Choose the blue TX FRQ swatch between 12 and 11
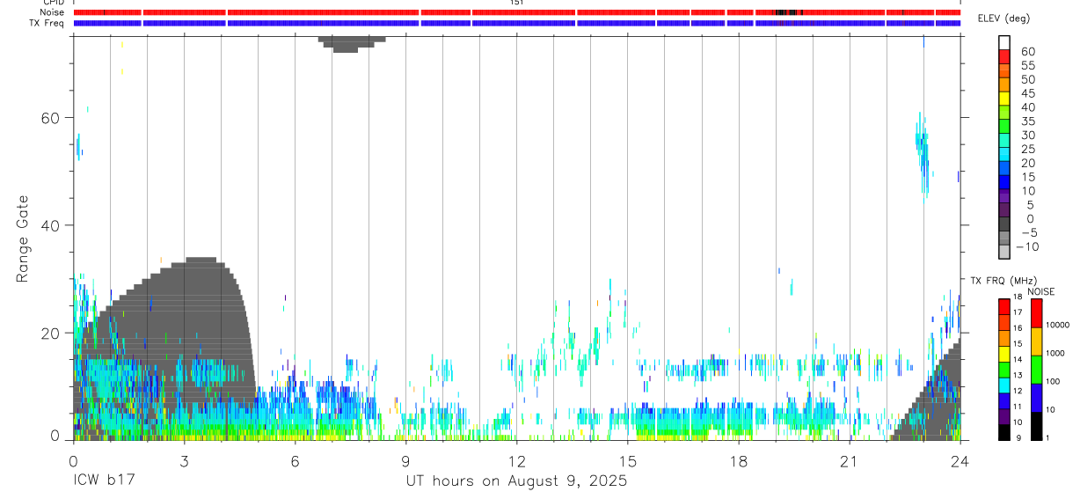This screenshot has width=1080, height=499. point(1004,401)
